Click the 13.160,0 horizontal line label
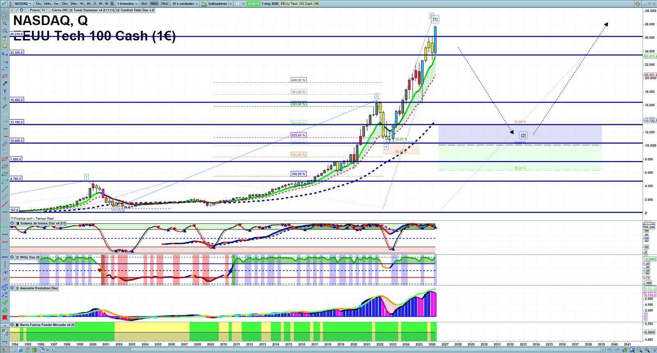Screen dimensions: 657x353 [x=17, y=122]
